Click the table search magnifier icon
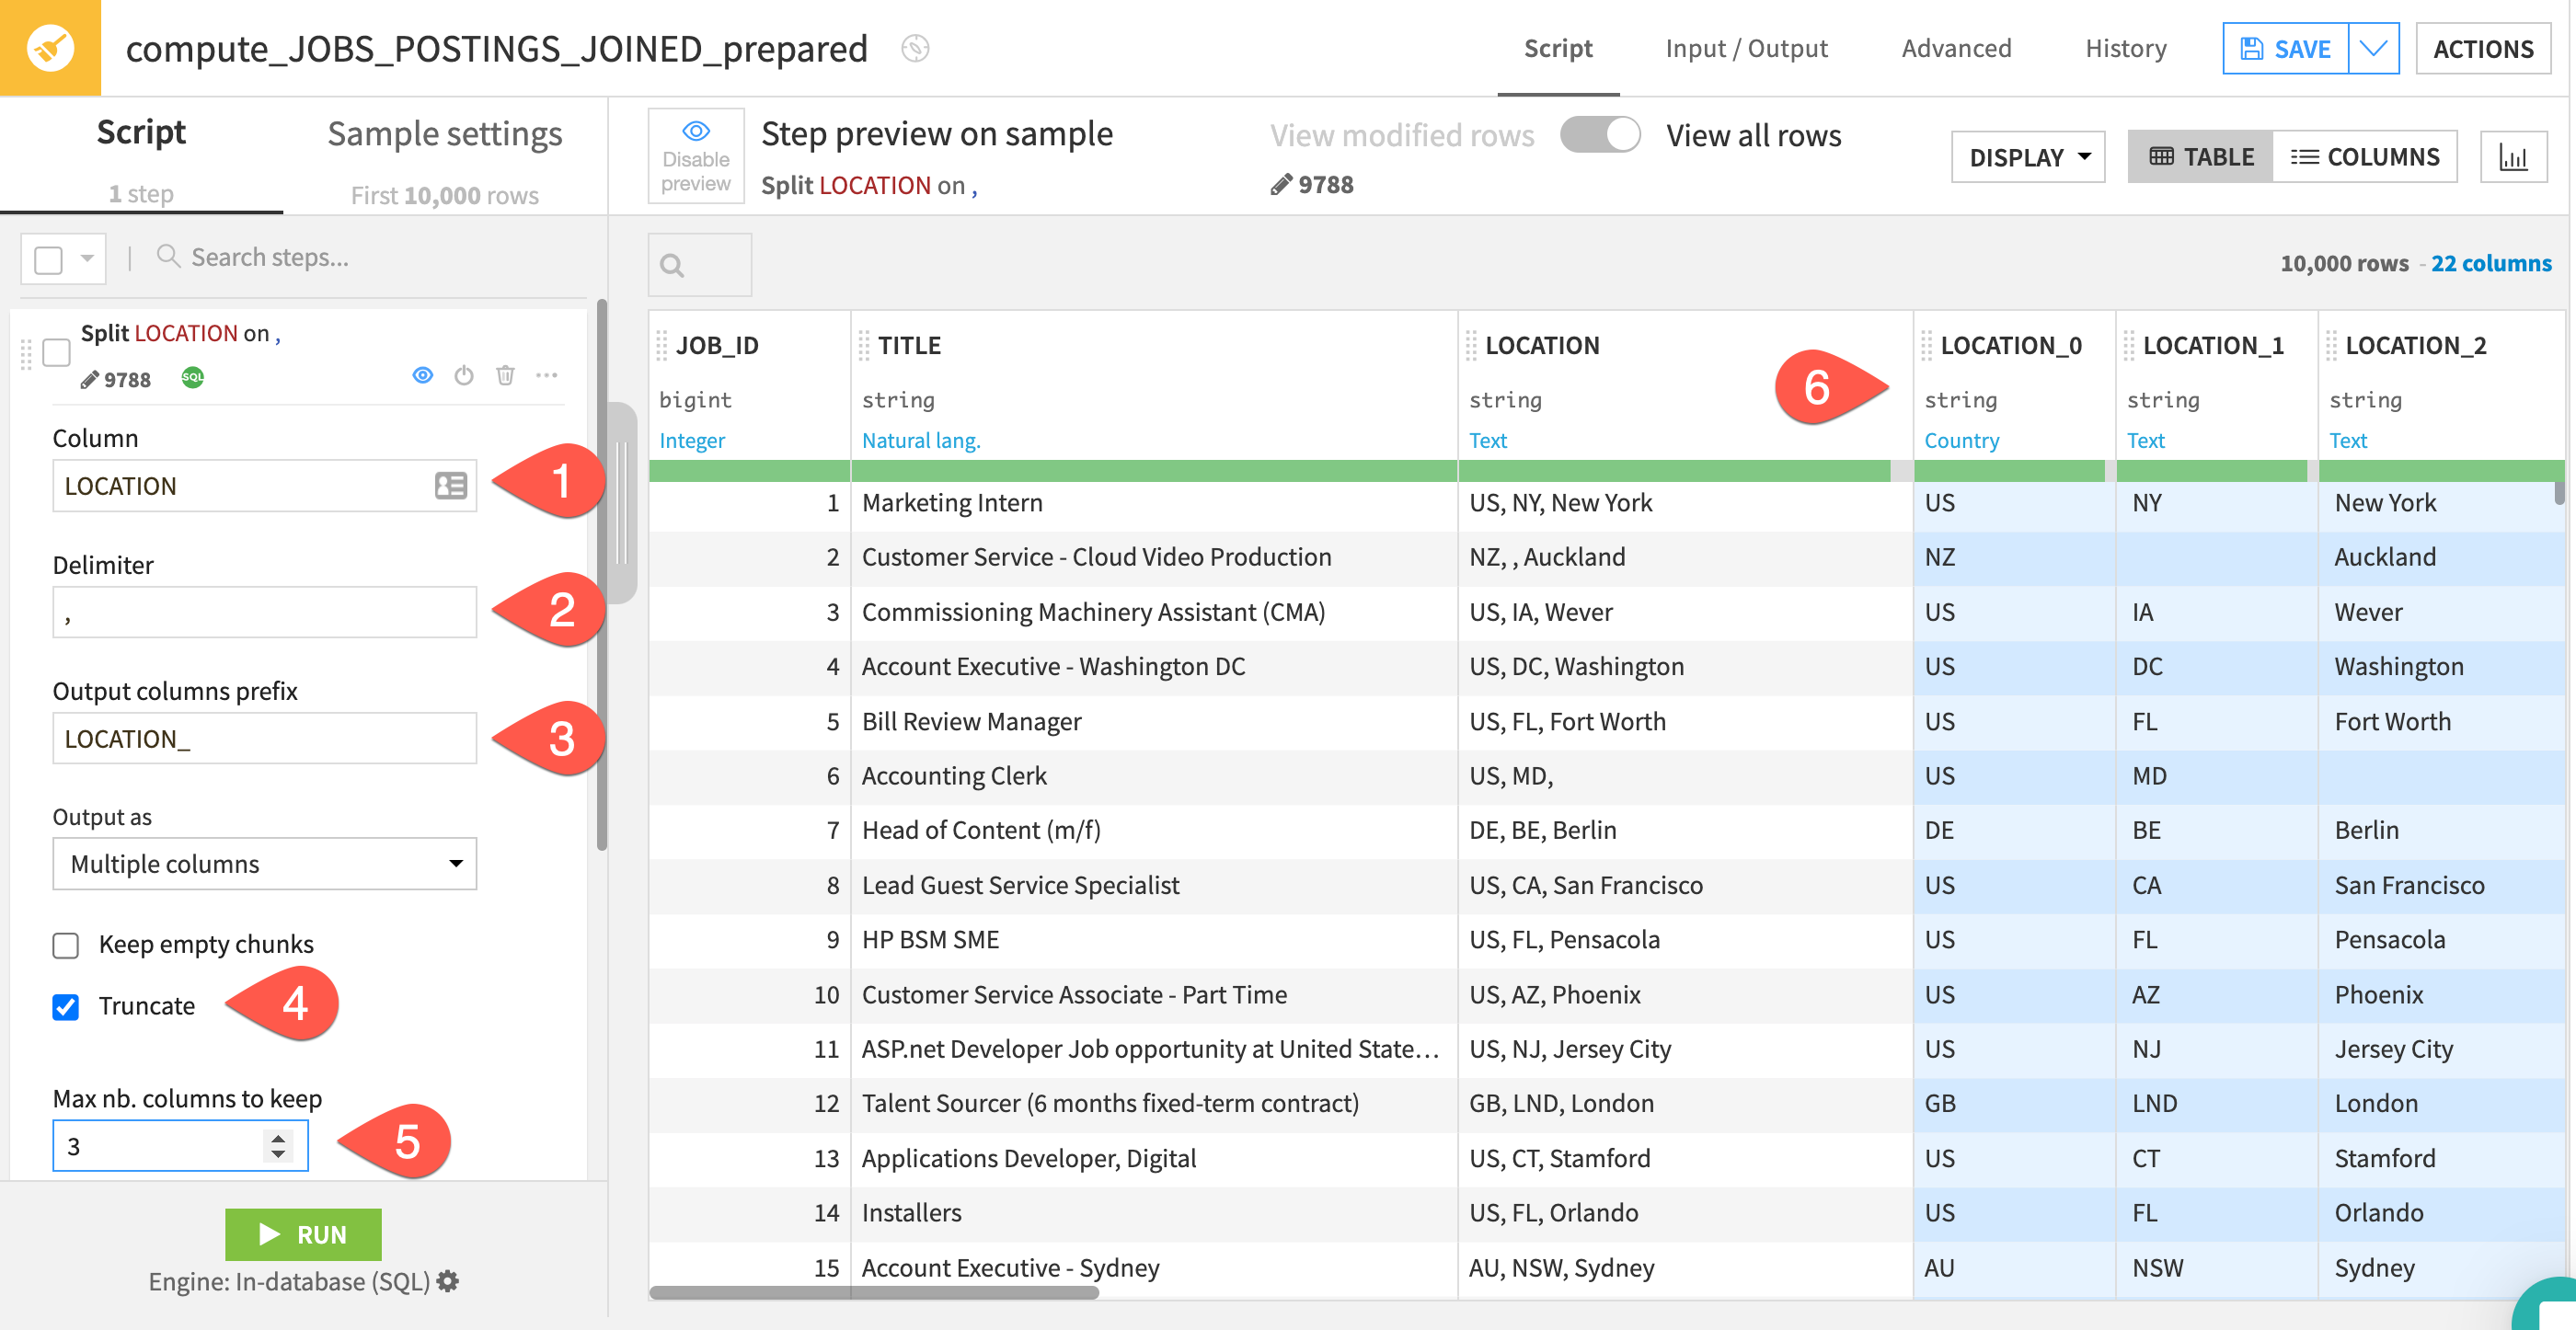 [x=672, y=265]
